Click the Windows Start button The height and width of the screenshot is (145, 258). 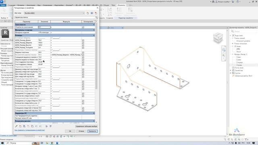pos(2,143)
